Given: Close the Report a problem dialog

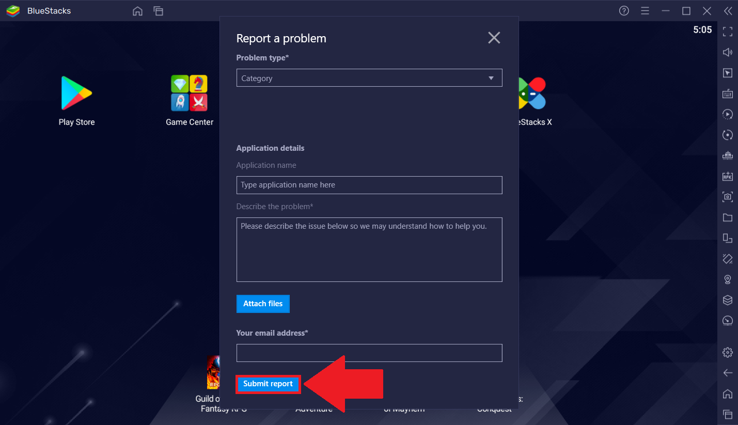Looking at the screenshot, I should tap(494, 38).
